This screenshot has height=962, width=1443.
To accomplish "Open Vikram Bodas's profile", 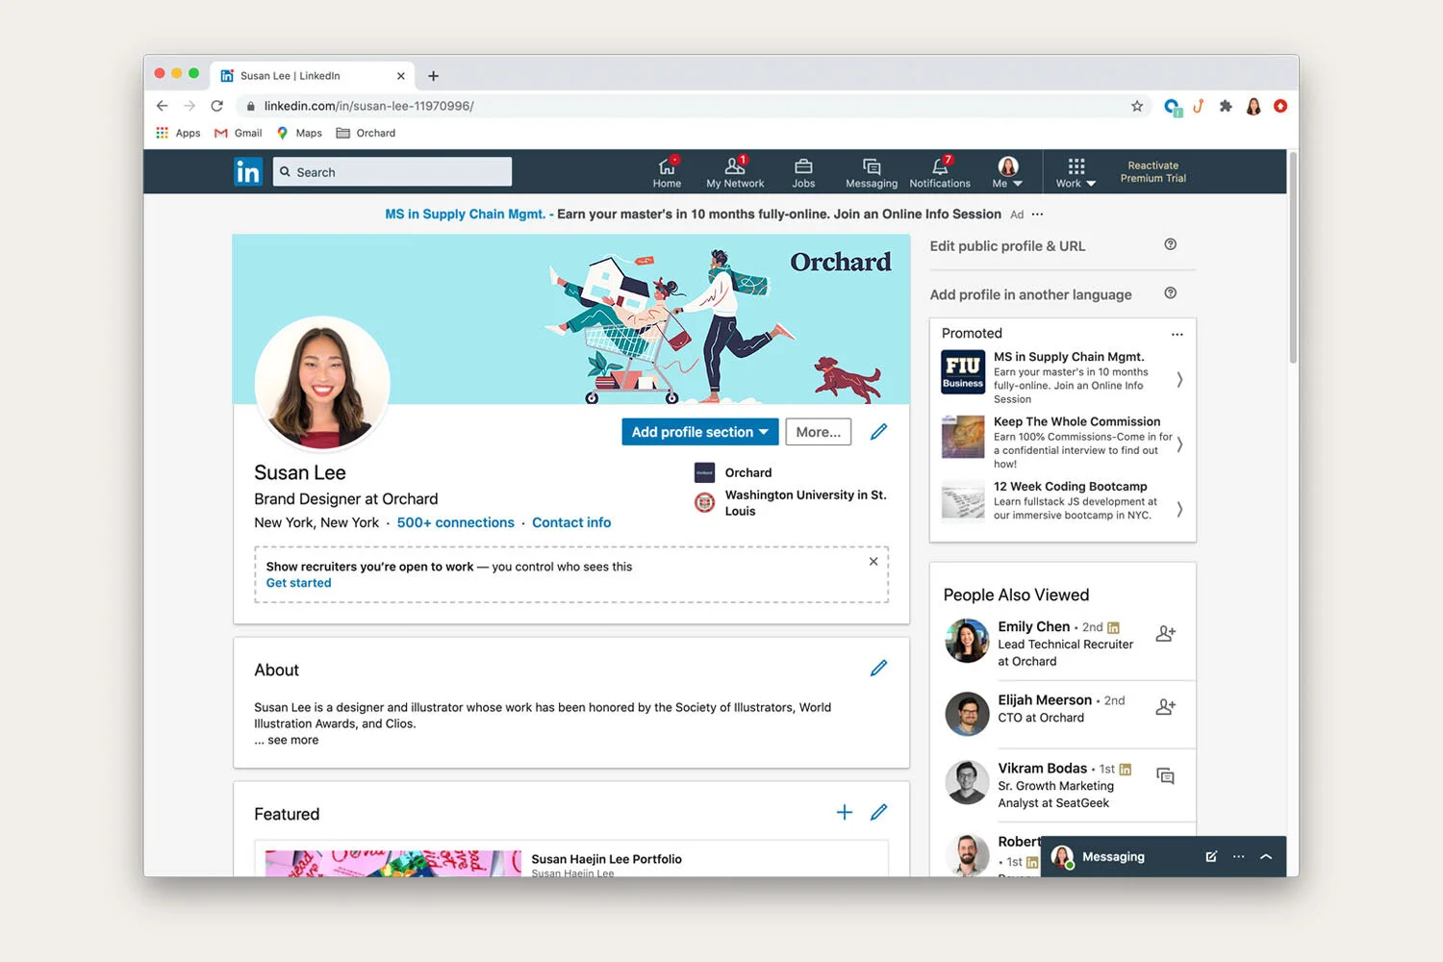I will tap(1042, 768).
